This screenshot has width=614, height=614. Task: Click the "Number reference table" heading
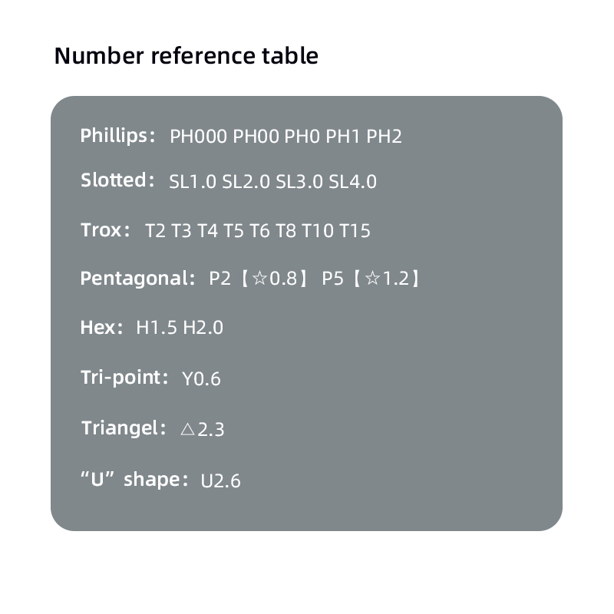point(186,56)
